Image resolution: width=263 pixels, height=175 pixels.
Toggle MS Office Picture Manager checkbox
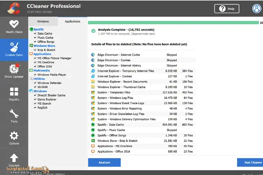(35, 58)
